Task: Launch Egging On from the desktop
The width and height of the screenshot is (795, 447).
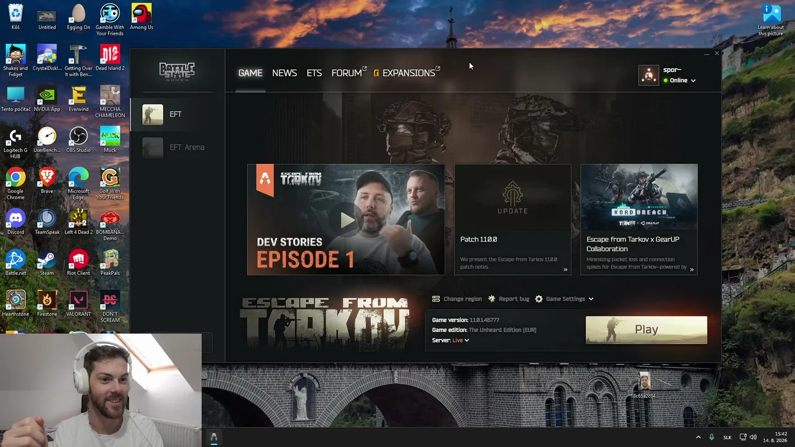Action: [x=78, y=17]
